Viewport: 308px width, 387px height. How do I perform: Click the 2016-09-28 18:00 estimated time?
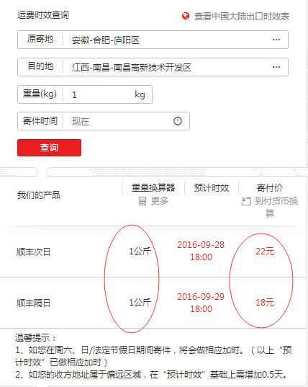click(x=201, y=251)
